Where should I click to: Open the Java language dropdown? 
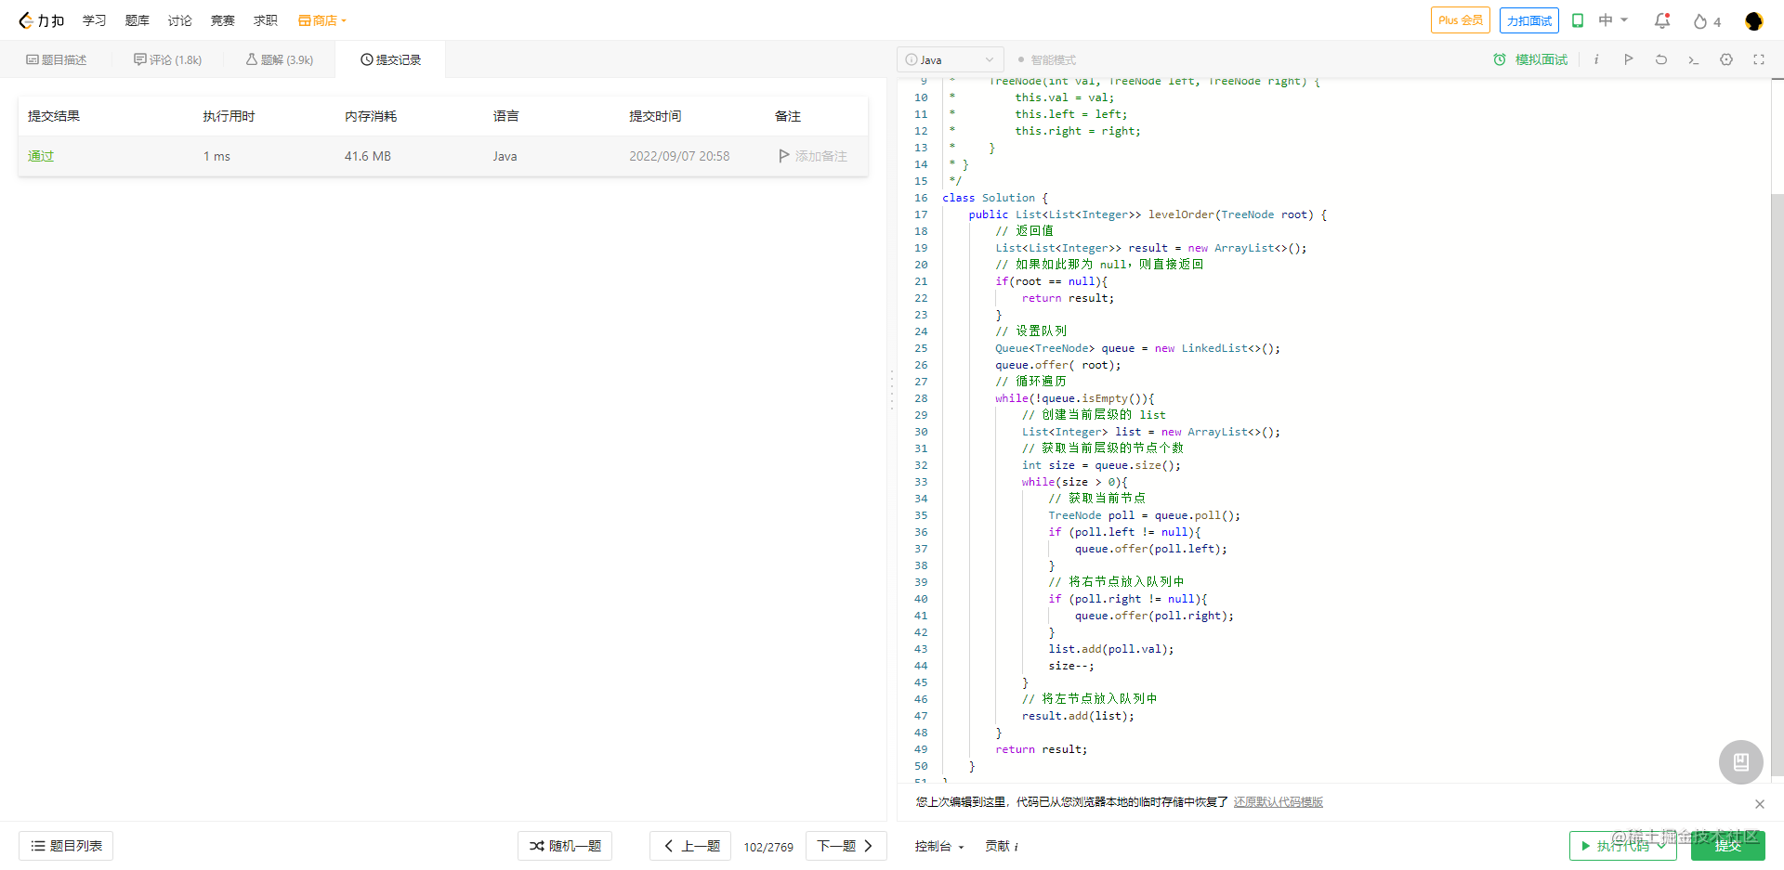tap(951, 59)
